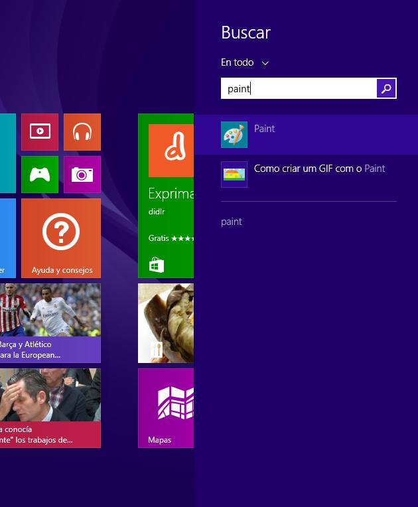Click the cyan tile at left edge
This screenshot has height=507, width=418.
click(7, 153)
